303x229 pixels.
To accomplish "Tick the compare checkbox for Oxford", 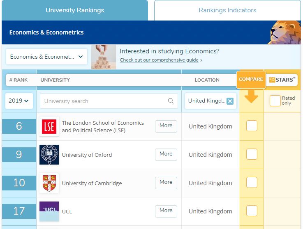I will coord(252,154).
